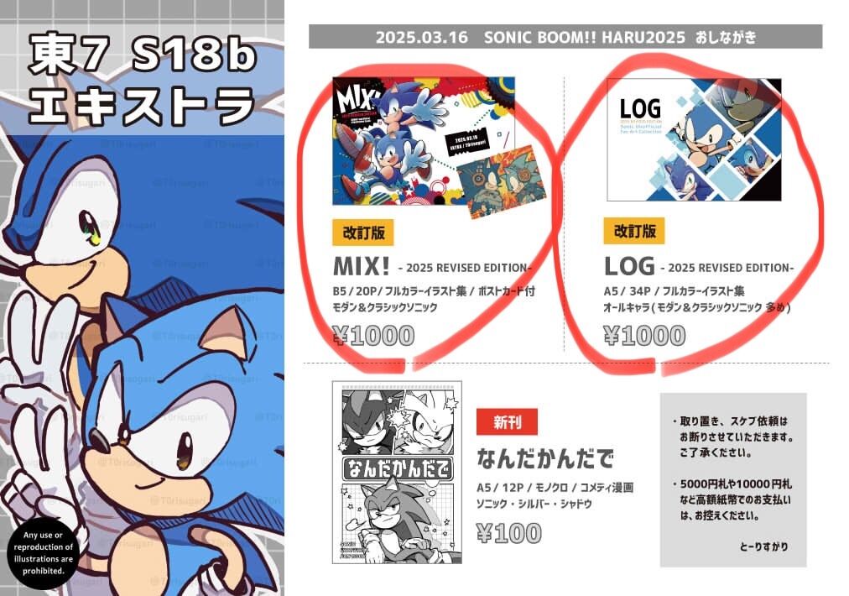Image resolution: width=849 pixels, height=596 pixels.
Task: Click the gray event header banner
Action: coord(565,37)
